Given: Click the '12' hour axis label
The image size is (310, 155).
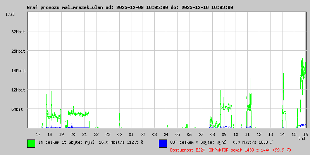Looking at the screenshot, I should [259, 134].
